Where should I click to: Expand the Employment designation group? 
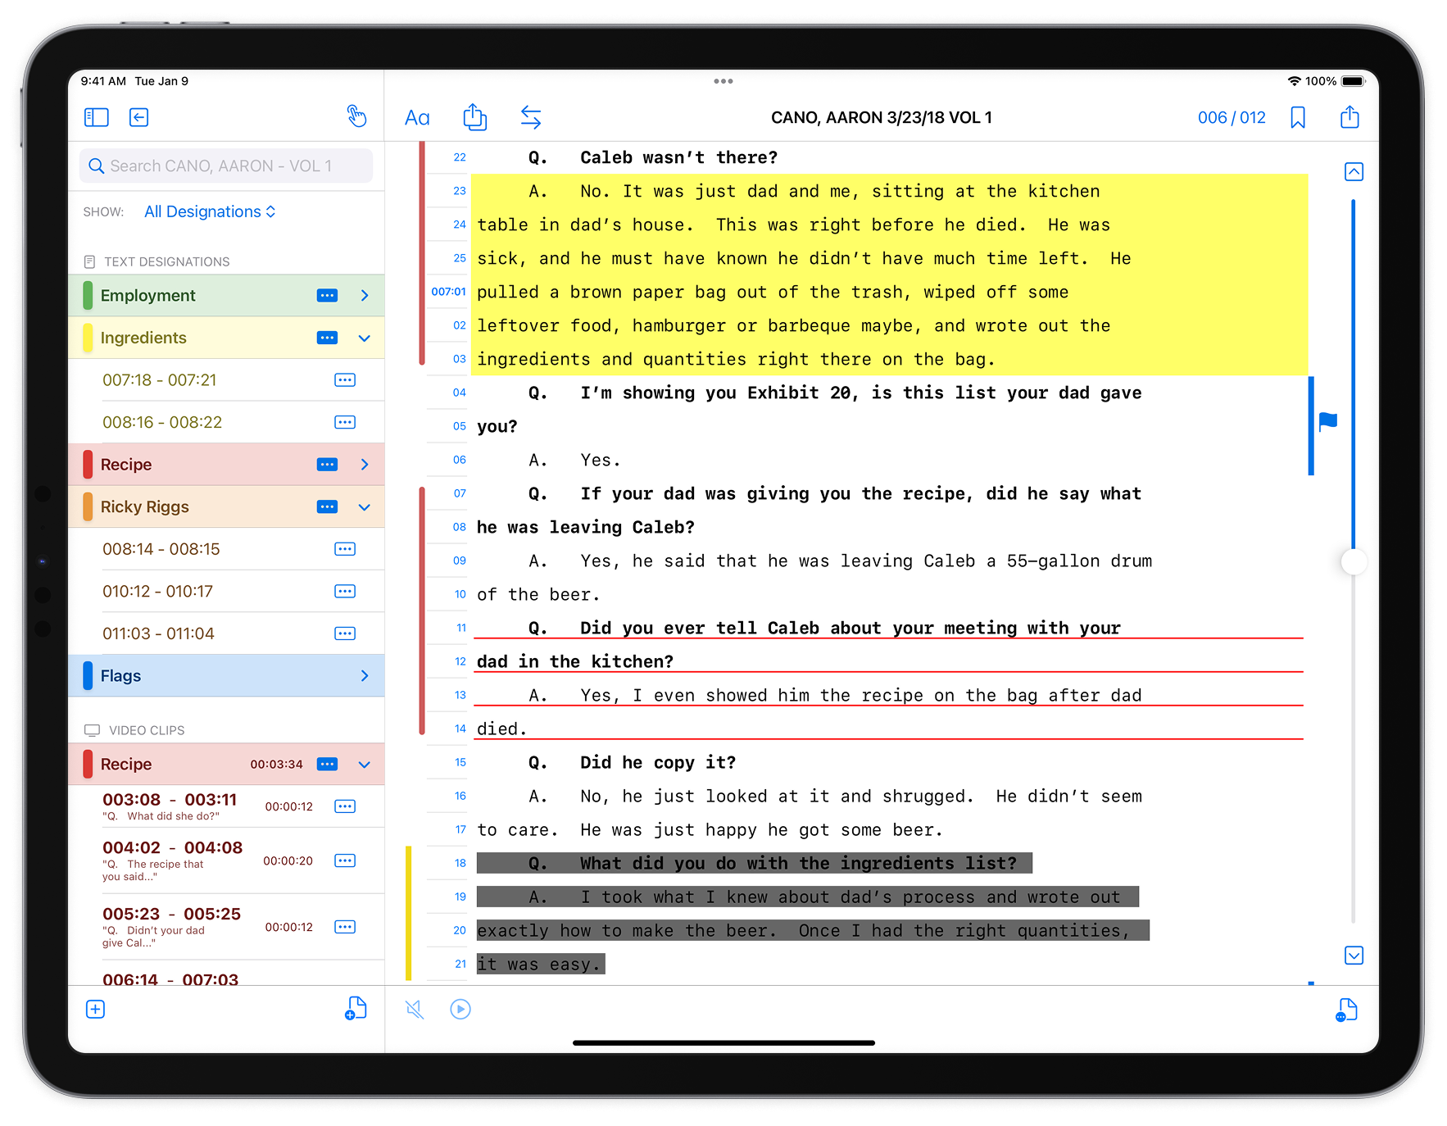pyautogui.click(x=365, y=295)
